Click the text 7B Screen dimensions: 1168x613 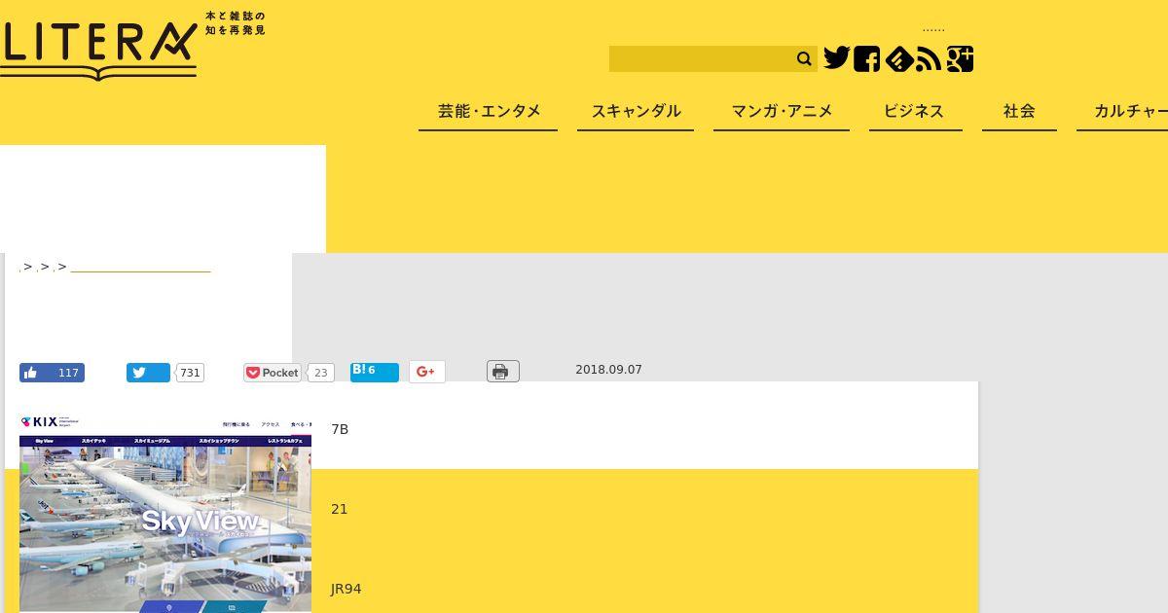click(340, 429)
